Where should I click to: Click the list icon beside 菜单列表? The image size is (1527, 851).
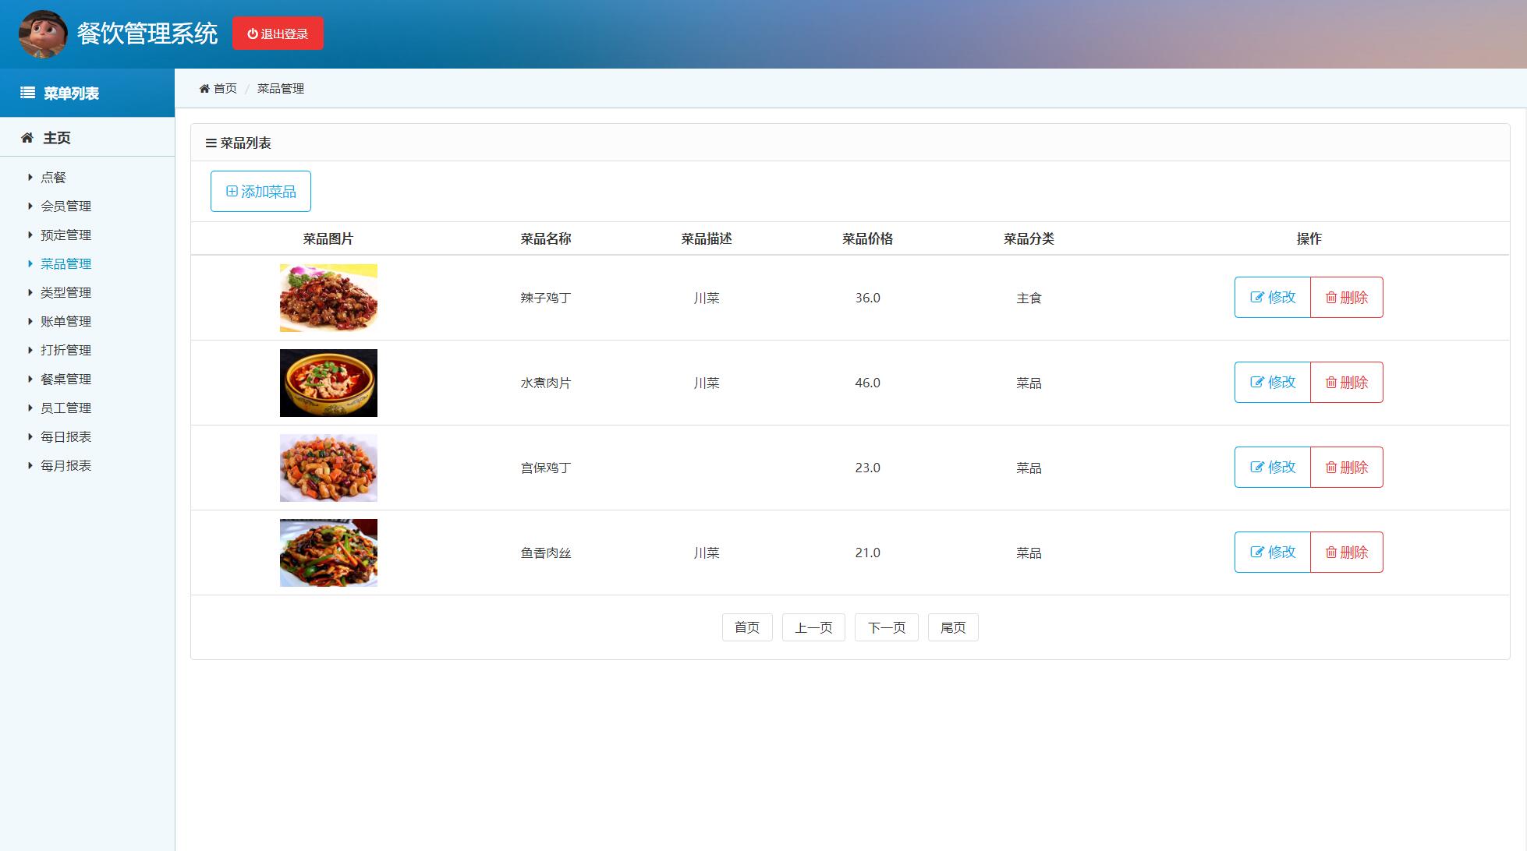point(27,93)
